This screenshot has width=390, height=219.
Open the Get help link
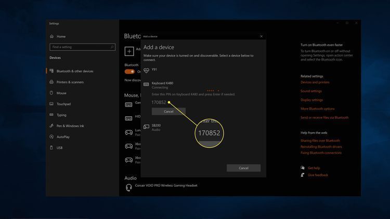[314, 168]
